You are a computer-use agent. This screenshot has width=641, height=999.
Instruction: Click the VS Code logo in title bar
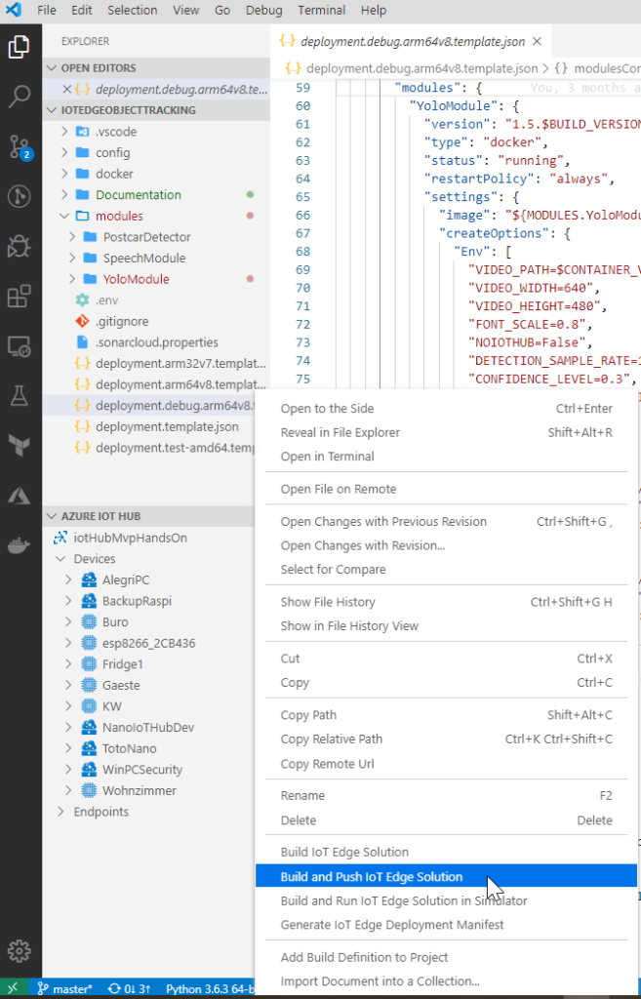pyautogui.click(x=14, y=10)
